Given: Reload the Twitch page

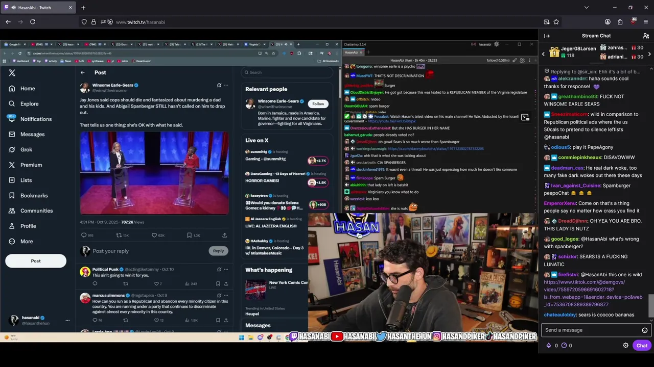Looking at the screenshot, I should (x=33, y=22).
